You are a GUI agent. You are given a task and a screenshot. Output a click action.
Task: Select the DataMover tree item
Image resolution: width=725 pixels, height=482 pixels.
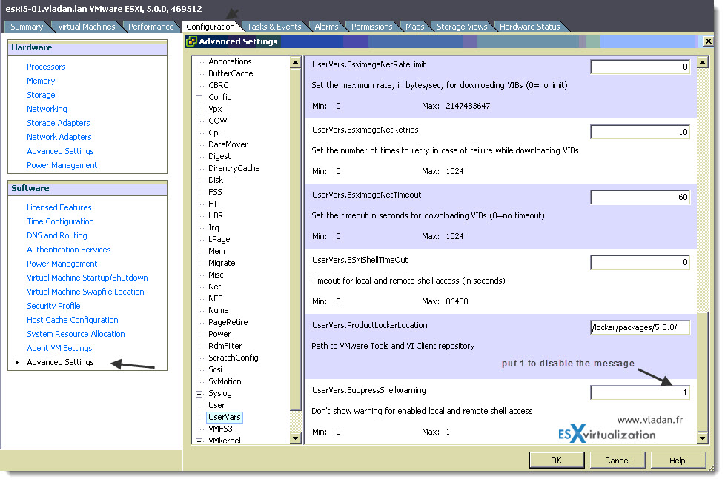[x=228, y=145]
